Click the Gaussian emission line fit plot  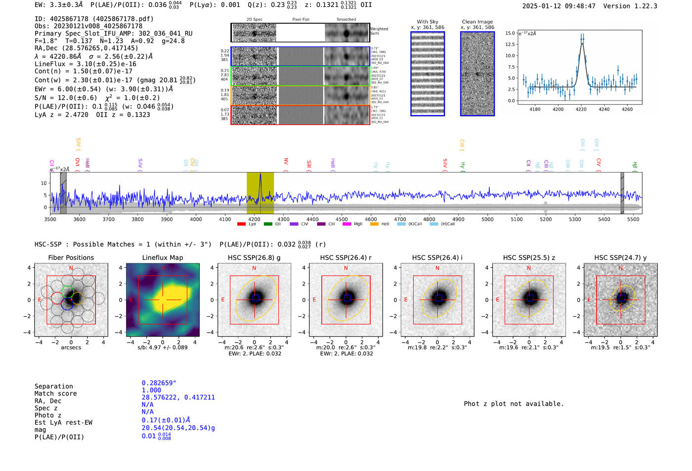tap(579, 67)
